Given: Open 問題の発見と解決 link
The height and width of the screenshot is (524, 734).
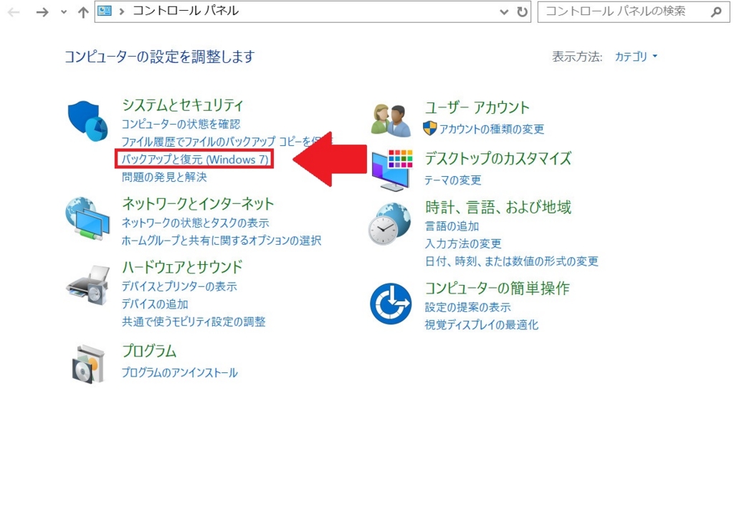Looking at the screenshot, I should (x=164, y=177).
